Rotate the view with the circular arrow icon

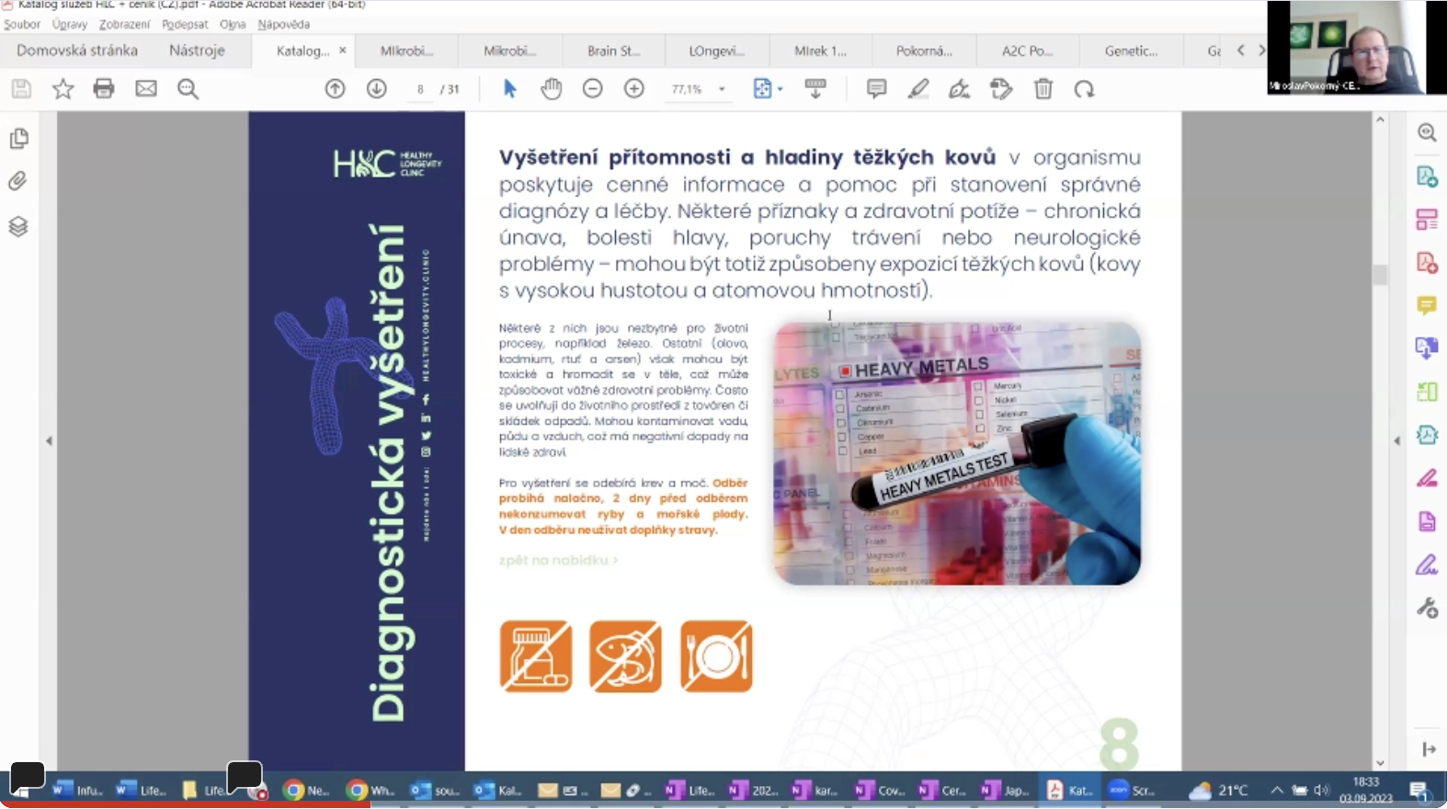tap(1085, 89)
